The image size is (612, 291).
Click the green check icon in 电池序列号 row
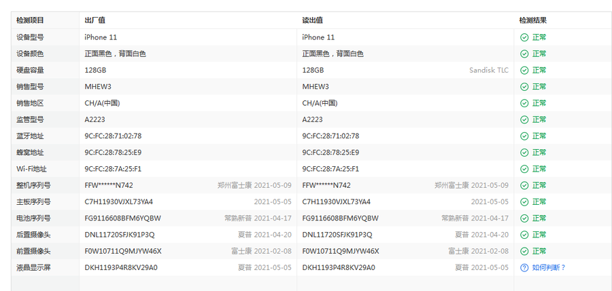click(524, 218)
